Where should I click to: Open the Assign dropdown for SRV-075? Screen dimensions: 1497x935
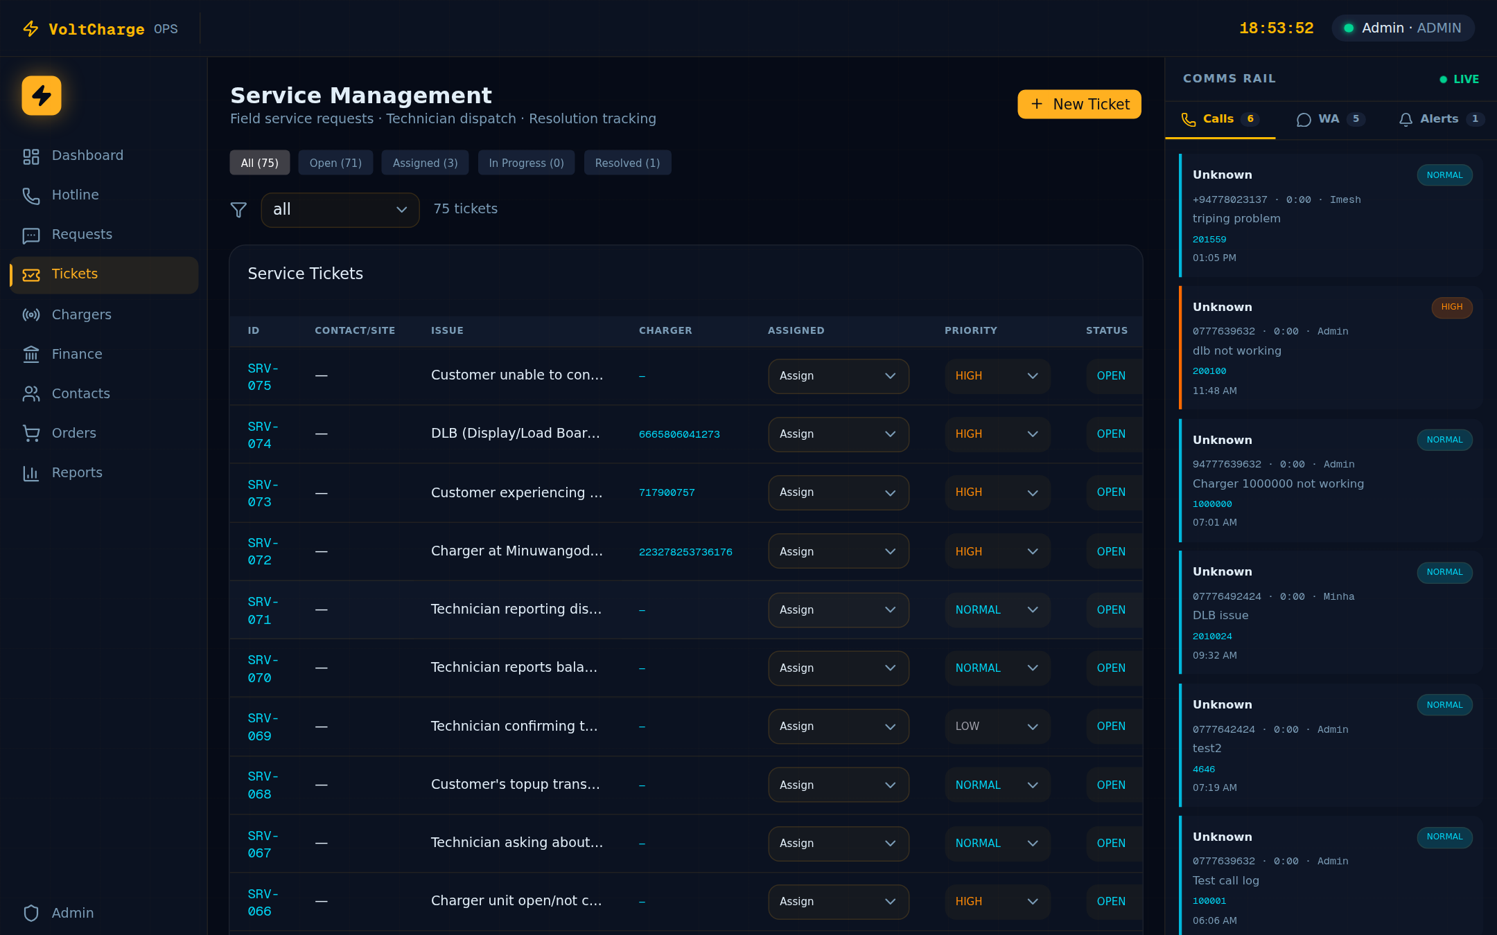tap(838, 376)
